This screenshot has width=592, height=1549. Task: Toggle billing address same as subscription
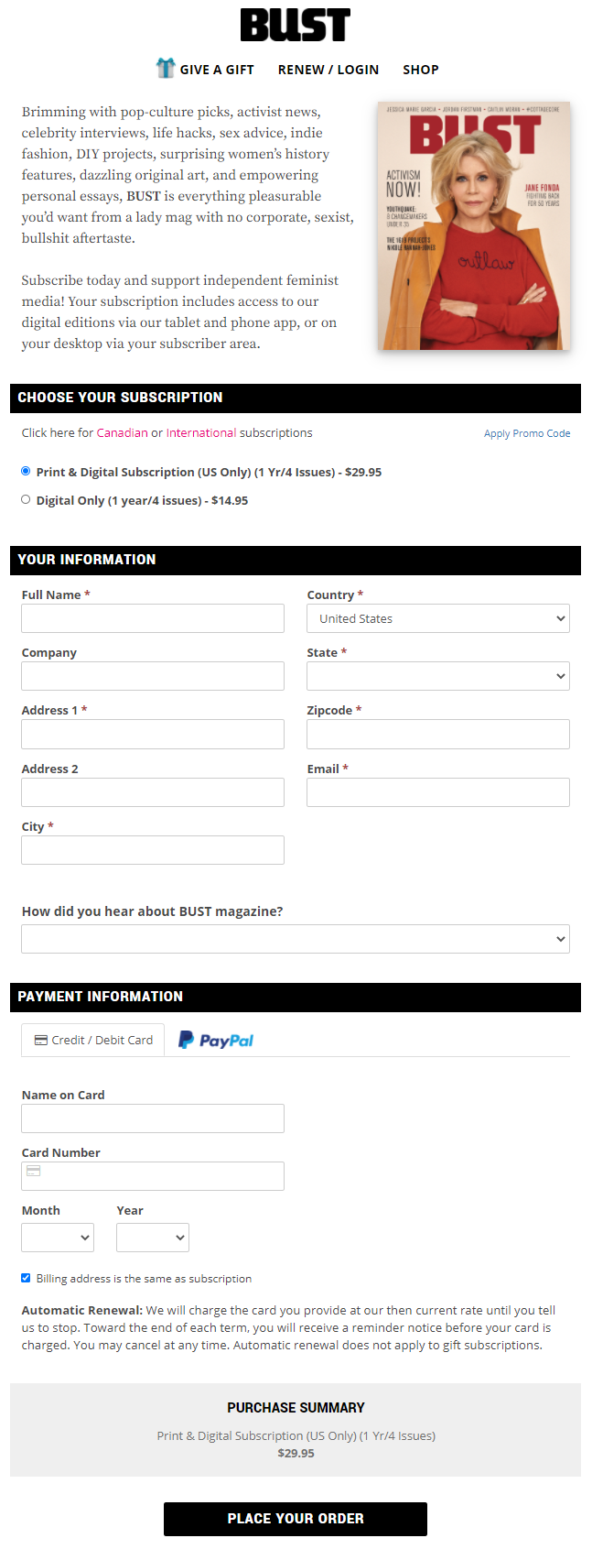[x=26, y=1278]
